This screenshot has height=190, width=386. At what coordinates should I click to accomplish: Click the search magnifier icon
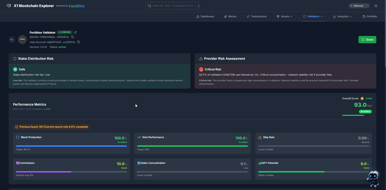(150, 6)
